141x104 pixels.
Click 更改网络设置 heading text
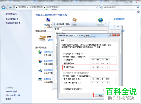(x=41, y=48)
